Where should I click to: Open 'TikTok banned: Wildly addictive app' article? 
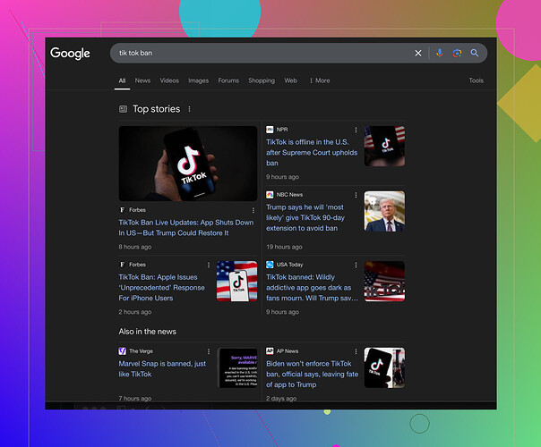pos(312,288)
